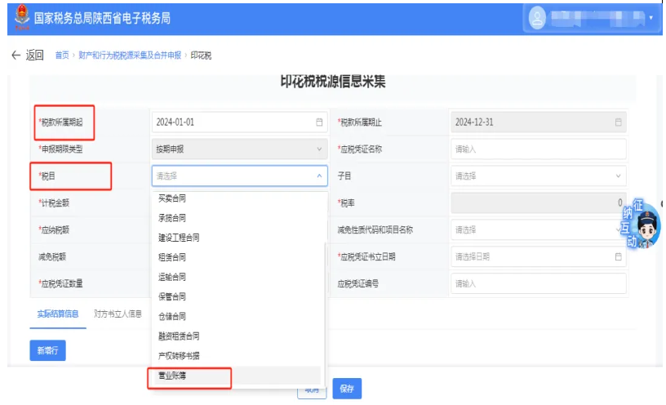This screenshot has height=405, width=666.
Task: Click calendar icon in 应税凭证书立日期 field
Action: point(618,256)
